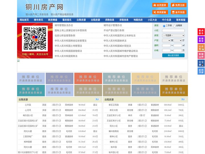Click 更多 in the 出售房源 header
The width and height of the screenshot is (205, 154).
(x=98, y=100)
